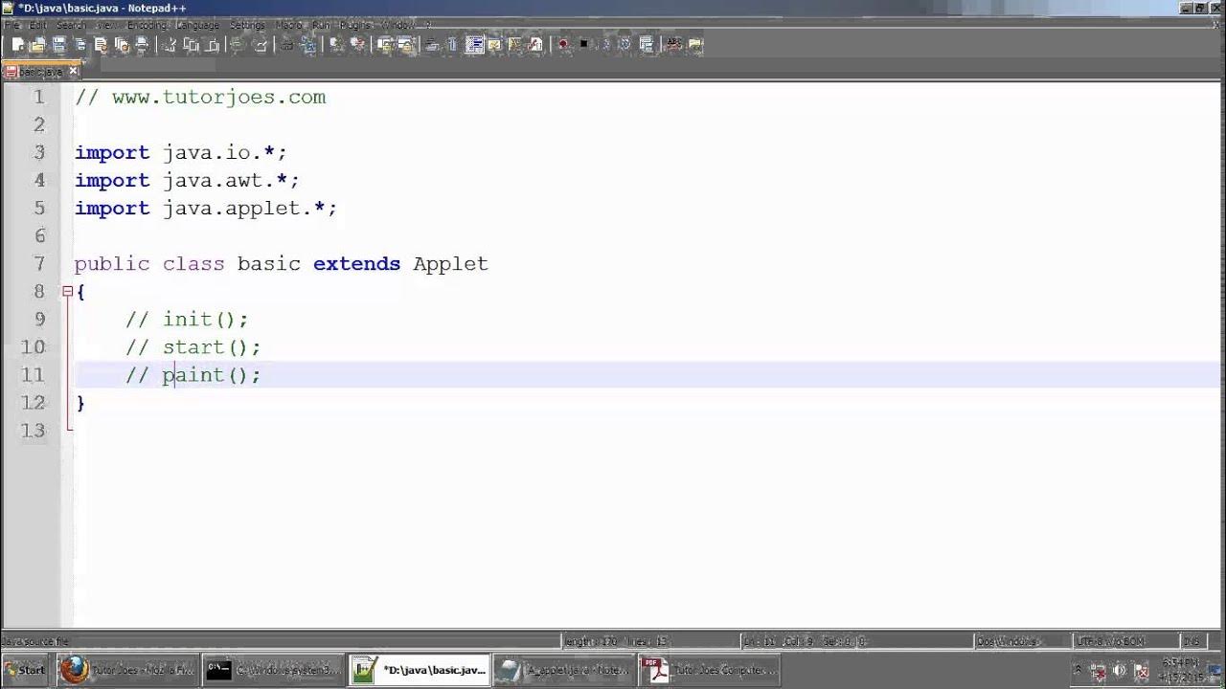Screen dimensions: 1226x689
Task: Open the Run menu
Action: click(x=321, y=25)
